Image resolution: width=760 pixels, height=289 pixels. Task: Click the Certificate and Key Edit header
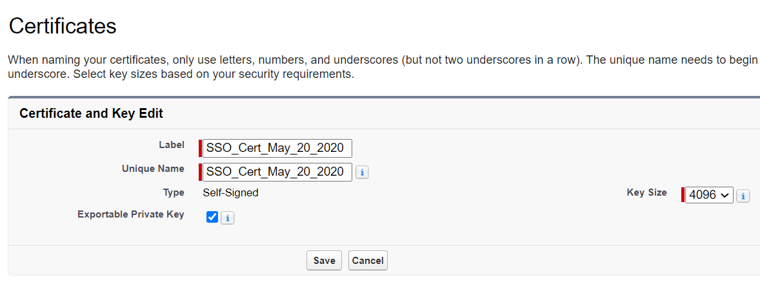tap(91, 113)
